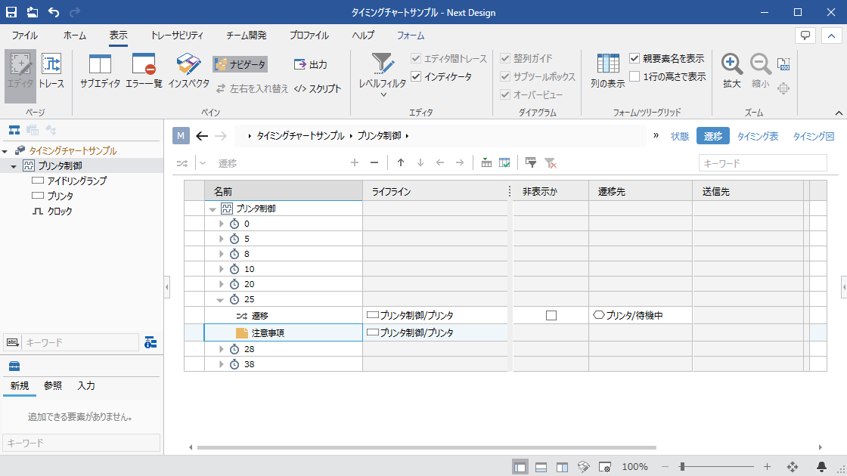The image size is (847, 476).
Task: Zoom in with 拡大
Action: (x=732, y=71)
